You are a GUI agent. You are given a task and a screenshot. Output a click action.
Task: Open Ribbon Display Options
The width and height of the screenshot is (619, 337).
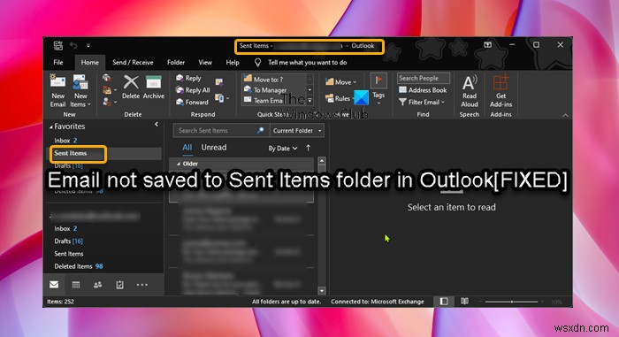(487, 45)
